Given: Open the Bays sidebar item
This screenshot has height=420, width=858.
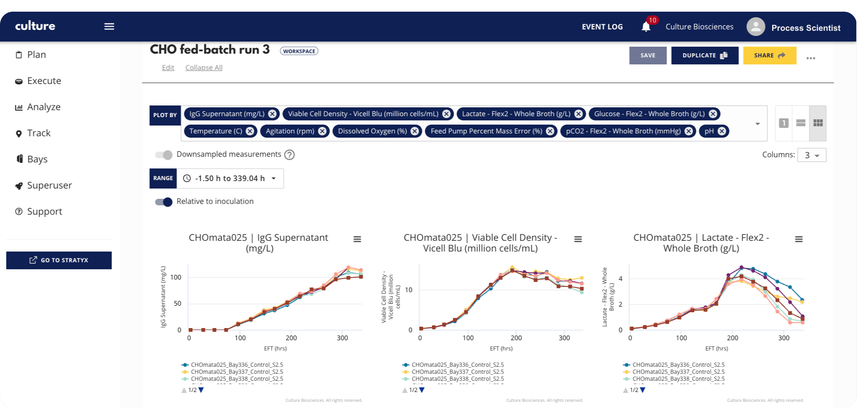Looking at the screenshot, I should pyautogui.click(x=37, y=159).
